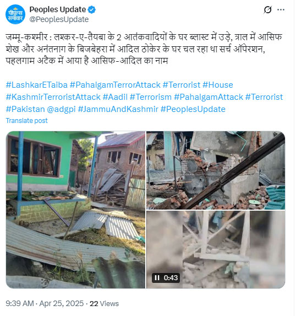Click the Peoples Update display name

(58, 9)
